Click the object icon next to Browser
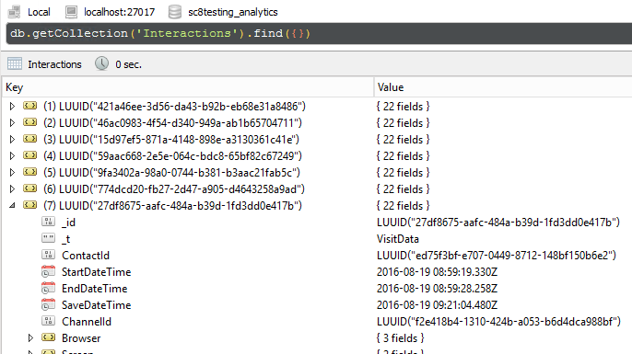The image size is (632, 354). [48, 337]
